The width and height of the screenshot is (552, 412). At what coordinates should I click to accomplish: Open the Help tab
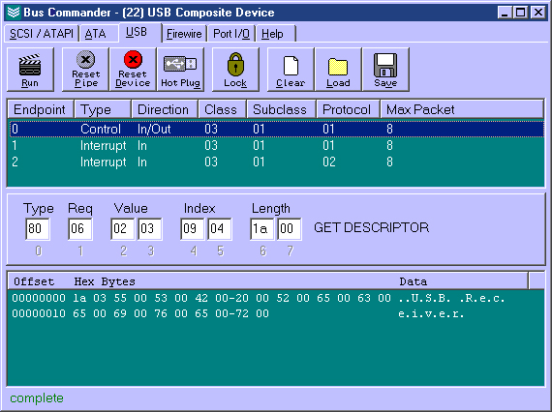pos(275,34)
